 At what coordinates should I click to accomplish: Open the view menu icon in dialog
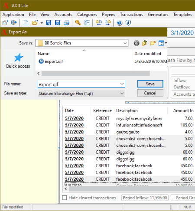pos(162,43)
